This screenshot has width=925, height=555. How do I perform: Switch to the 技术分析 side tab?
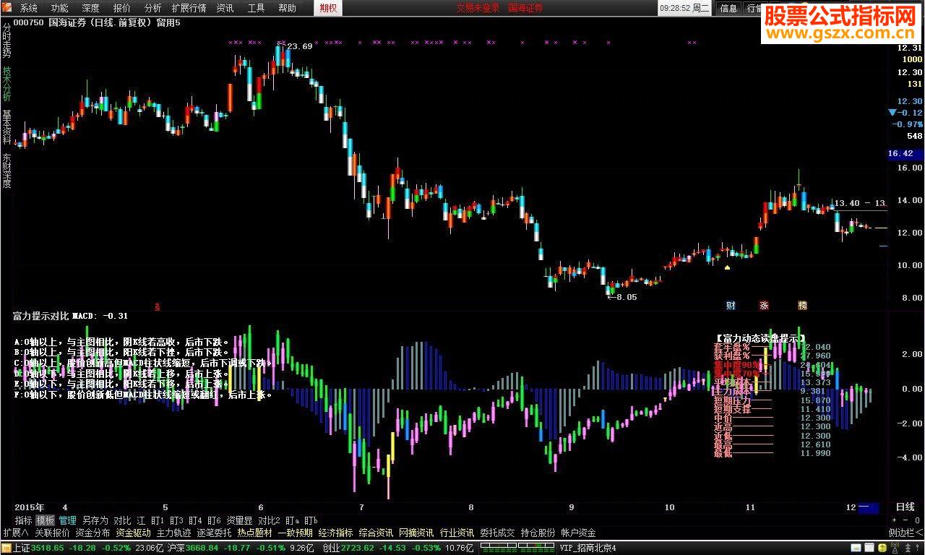click(x=7, y=85)
